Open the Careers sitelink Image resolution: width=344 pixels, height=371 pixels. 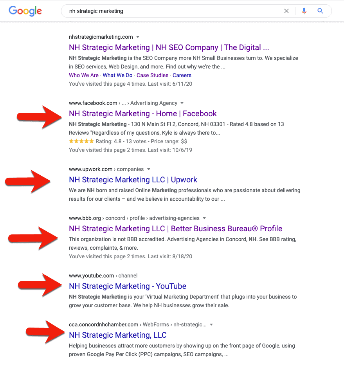pos(182,75)
